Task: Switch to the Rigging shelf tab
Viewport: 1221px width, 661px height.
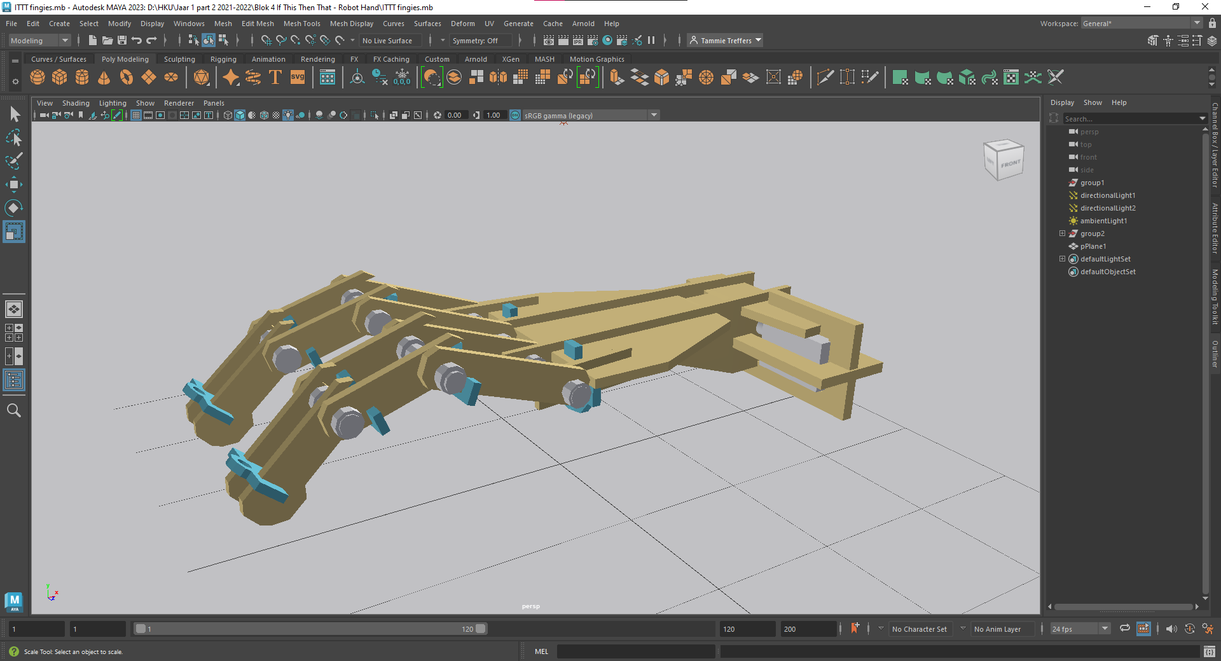Action: 223,59
